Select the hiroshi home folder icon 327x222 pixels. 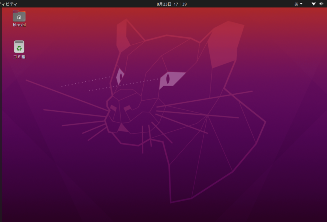click(19, 16)
